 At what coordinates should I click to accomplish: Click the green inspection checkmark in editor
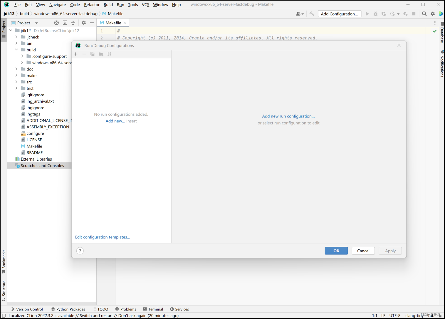pos(435,31)
